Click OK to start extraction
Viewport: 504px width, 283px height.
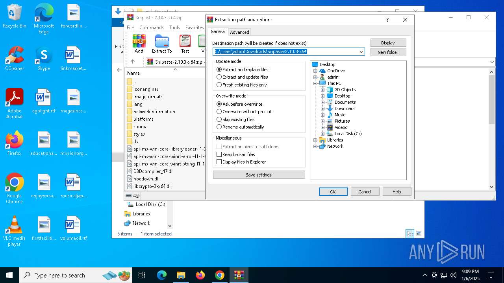333,192
